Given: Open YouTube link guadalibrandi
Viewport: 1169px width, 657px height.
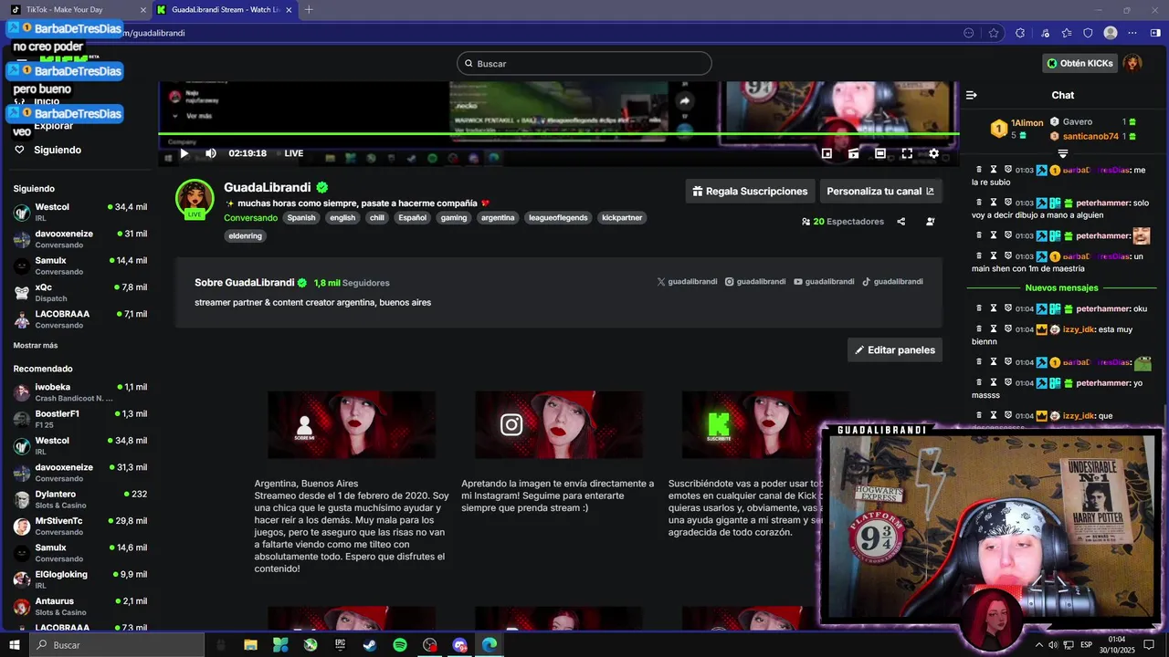Looking at the screenshot, I should [x=824, y=282].
